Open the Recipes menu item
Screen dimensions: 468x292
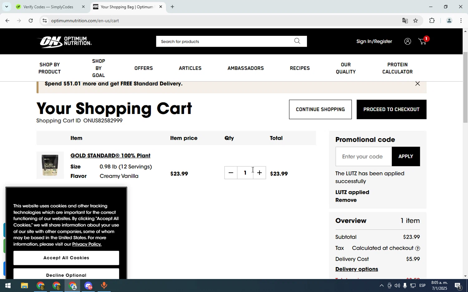pyautogui.click(x=300, y=68)
